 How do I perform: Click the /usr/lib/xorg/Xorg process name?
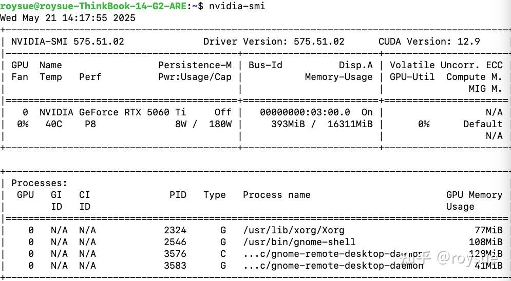pos(293,230)
